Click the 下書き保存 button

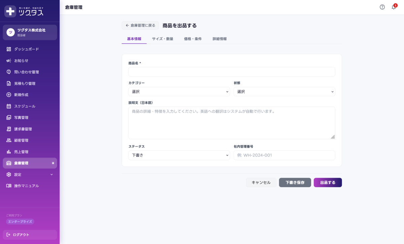[295, 182]
